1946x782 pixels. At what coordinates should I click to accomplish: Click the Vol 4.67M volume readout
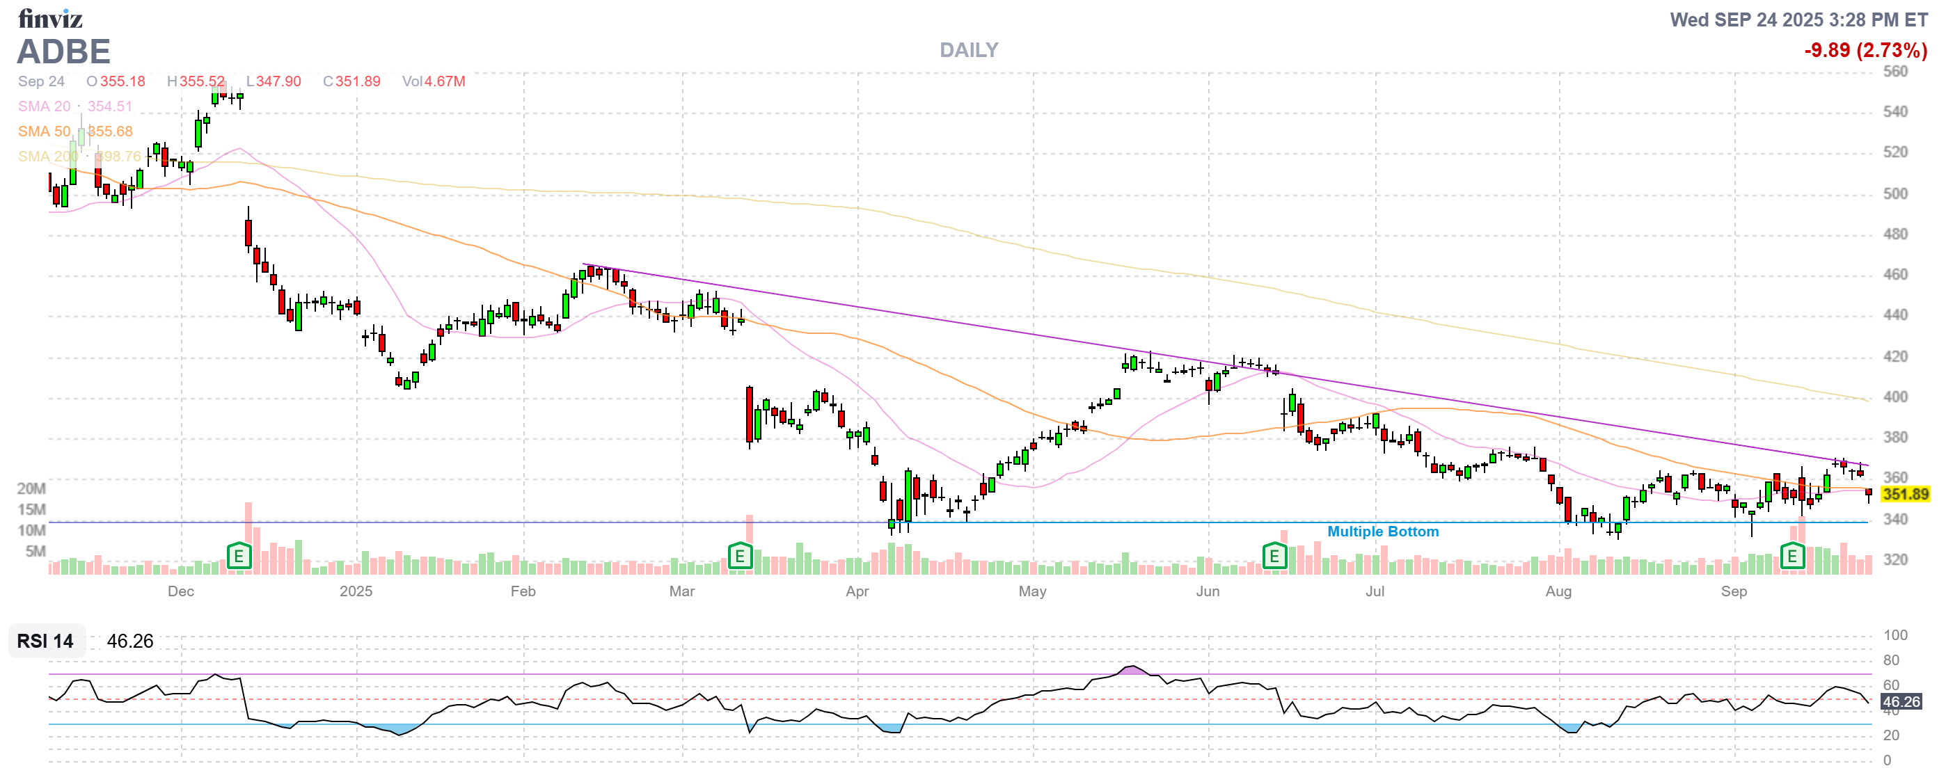434,81
